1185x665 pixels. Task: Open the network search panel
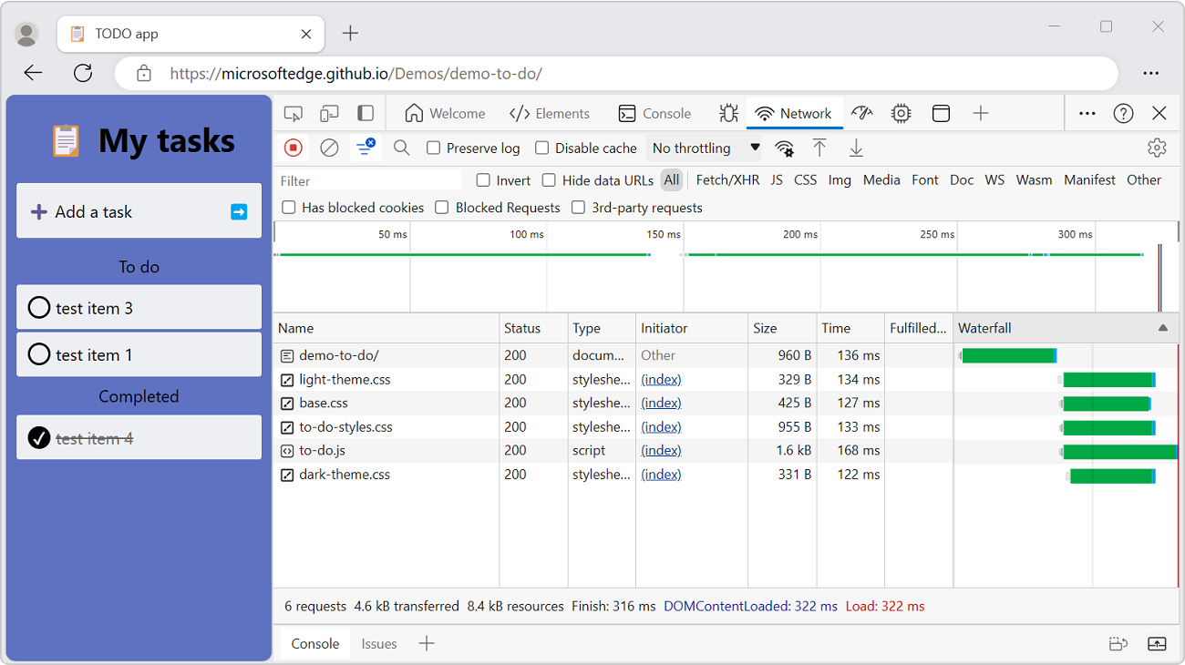click(x=401, y=148)
